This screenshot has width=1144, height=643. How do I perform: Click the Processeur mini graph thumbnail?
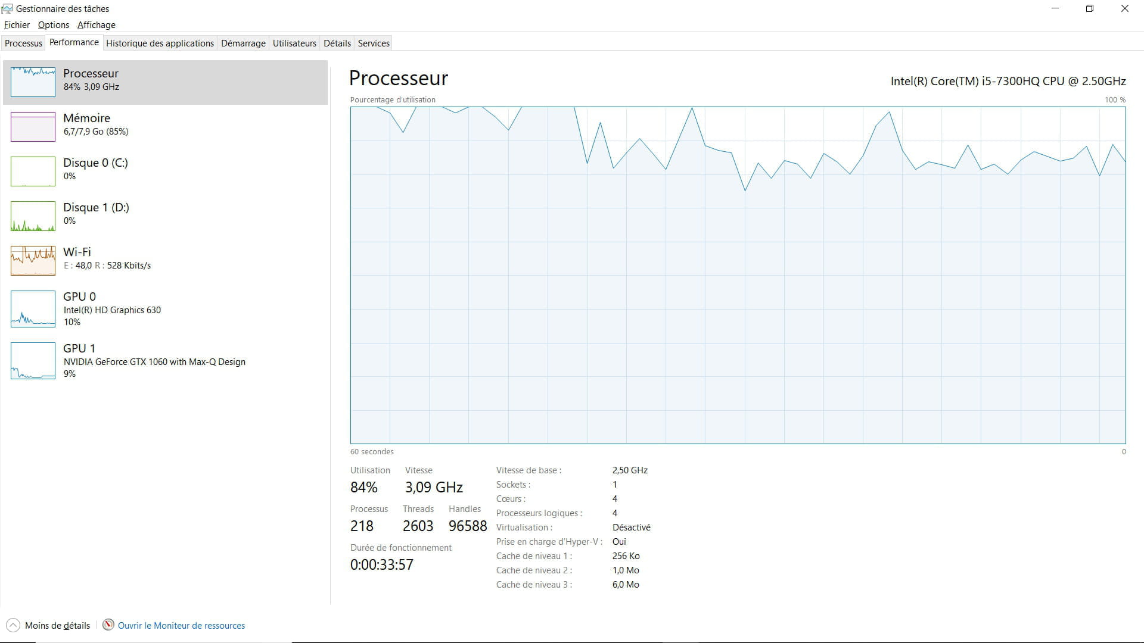tap(33, 82)
